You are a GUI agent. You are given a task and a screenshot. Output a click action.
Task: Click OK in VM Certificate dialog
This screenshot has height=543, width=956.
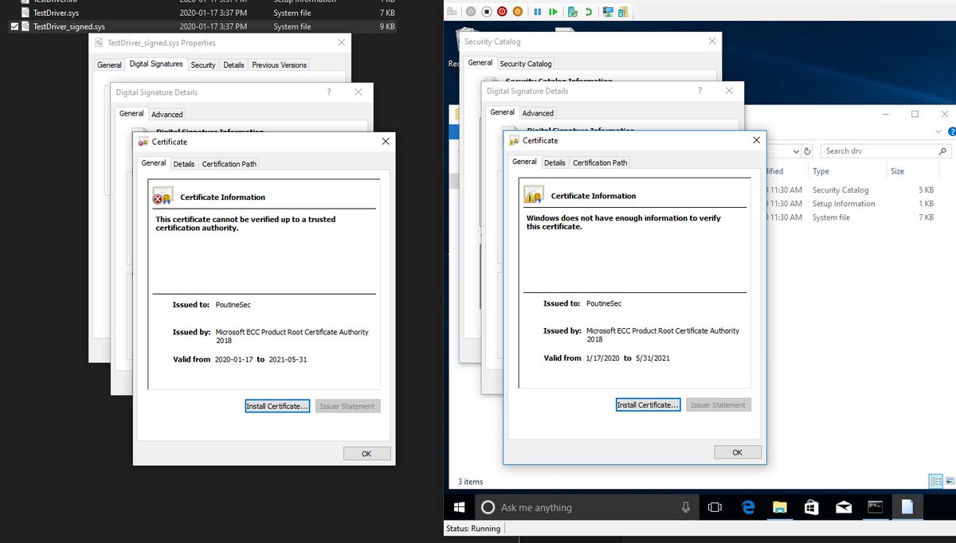click(x=737, y=451)
